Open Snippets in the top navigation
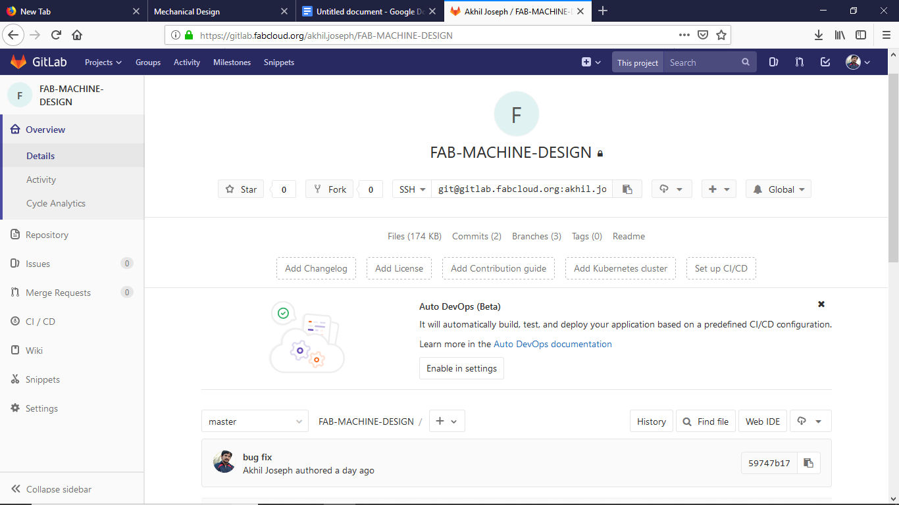Viewport: 899px width, 505px height. point(279,62)
